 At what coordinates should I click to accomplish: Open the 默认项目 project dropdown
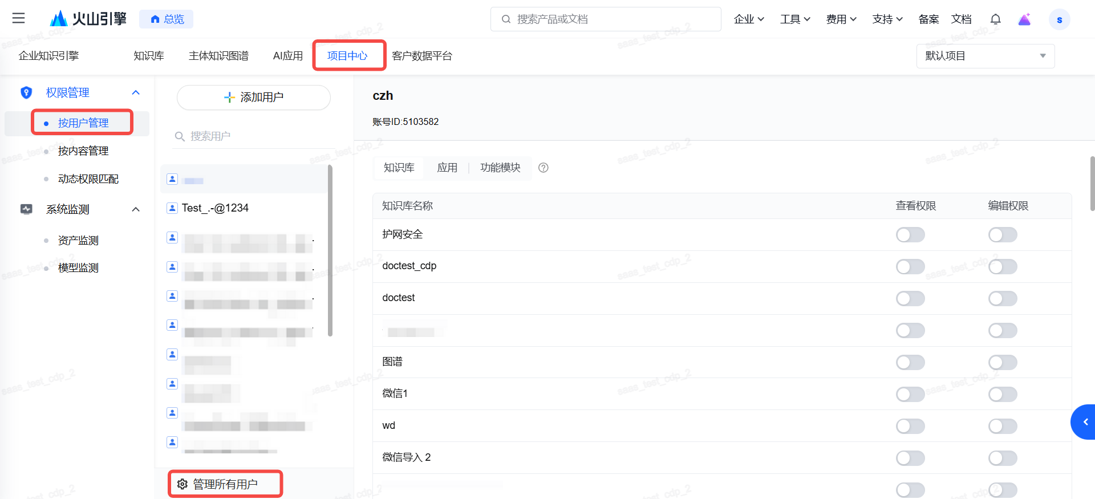click(985, 56)
